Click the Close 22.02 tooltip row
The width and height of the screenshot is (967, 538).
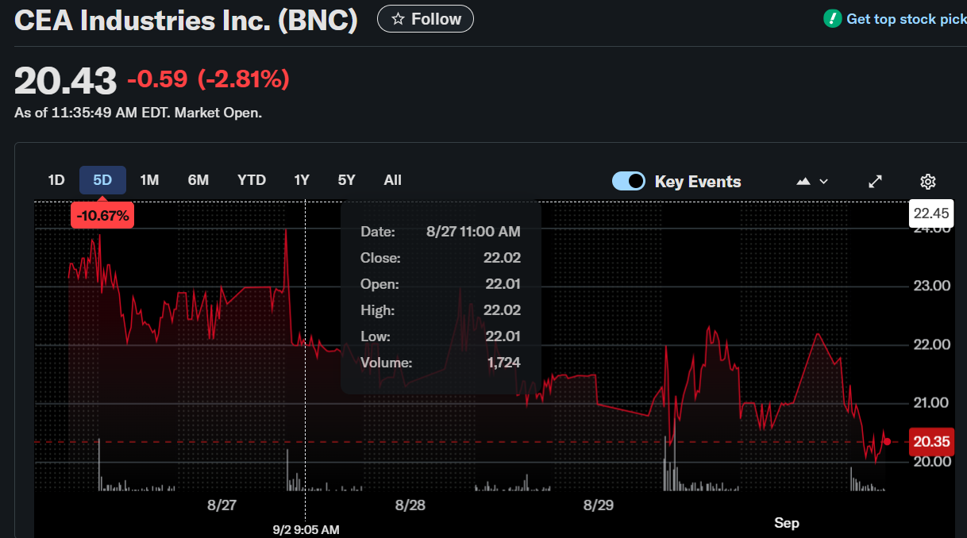point(441,258)
